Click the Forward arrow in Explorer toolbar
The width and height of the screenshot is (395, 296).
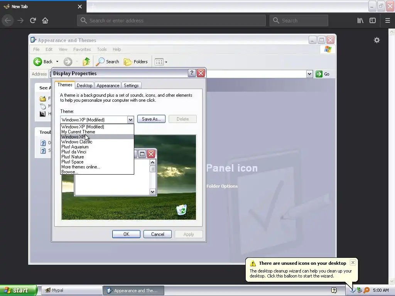[68, 62]
